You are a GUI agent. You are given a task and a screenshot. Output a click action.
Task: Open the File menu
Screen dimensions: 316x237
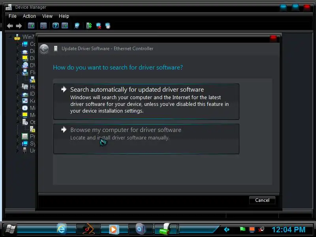pyautogui.click(x=13, y=16)
